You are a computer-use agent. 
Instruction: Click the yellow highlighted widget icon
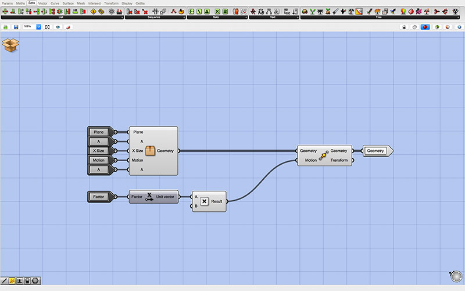click(x=12, y=281)
